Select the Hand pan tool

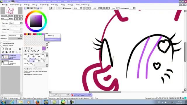[34, 51]
